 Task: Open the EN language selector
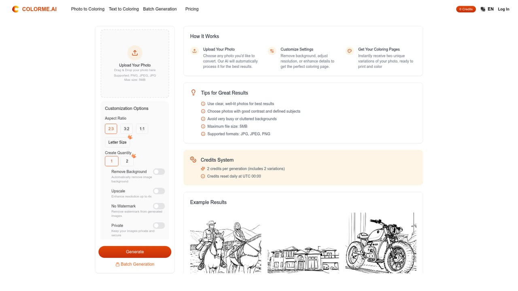coord(487,9)
